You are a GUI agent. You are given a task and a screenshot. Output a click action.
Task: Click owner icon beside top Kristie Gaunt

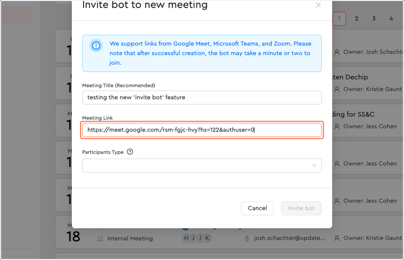(337, 89)
